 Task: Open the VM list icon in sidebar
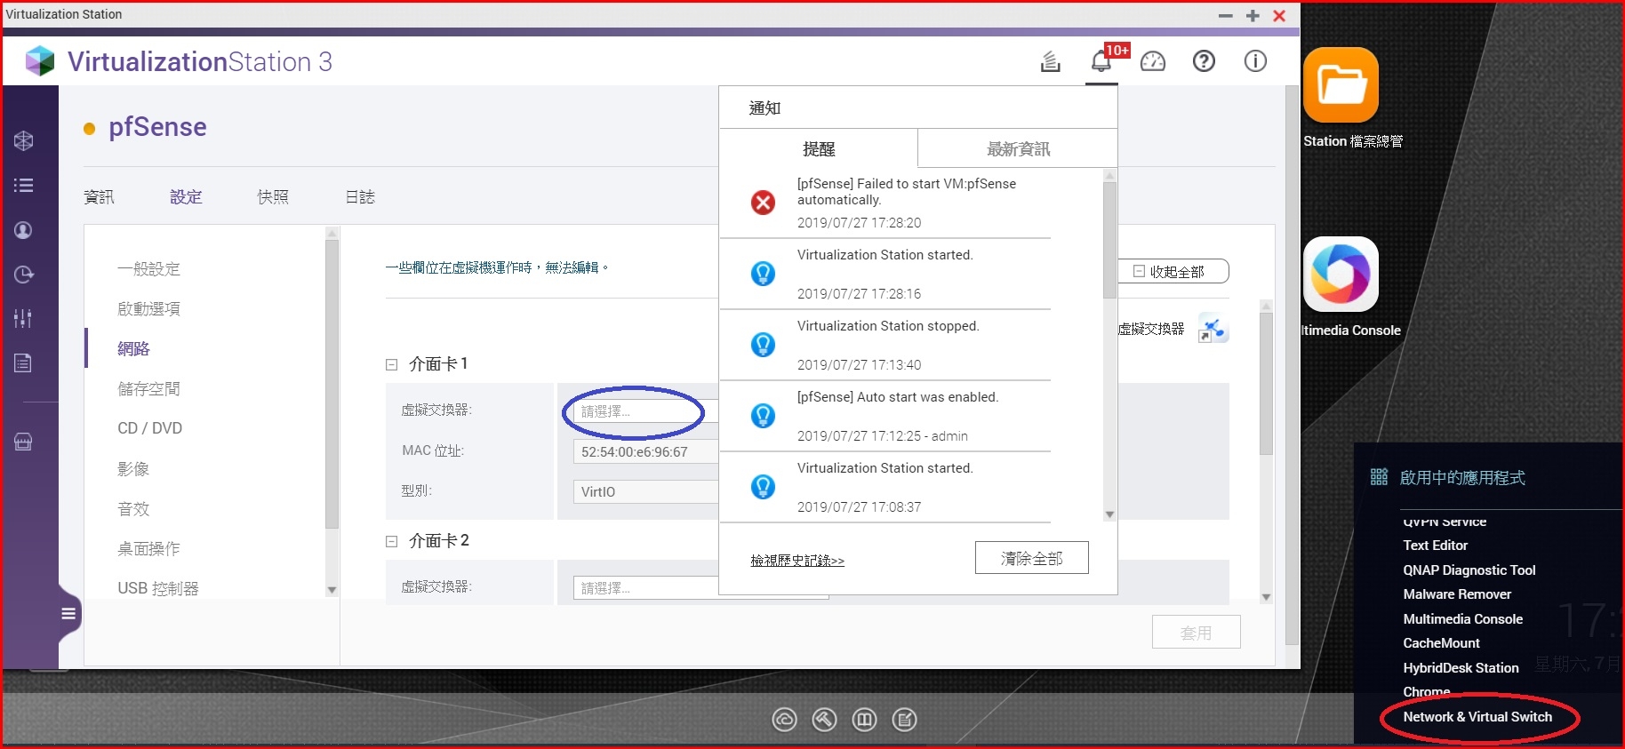pos(24,185)
